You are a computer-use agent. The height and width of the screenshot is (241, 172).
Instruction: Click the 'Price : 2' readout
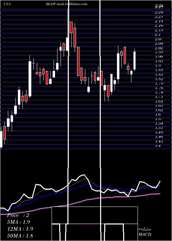[18, 215]
